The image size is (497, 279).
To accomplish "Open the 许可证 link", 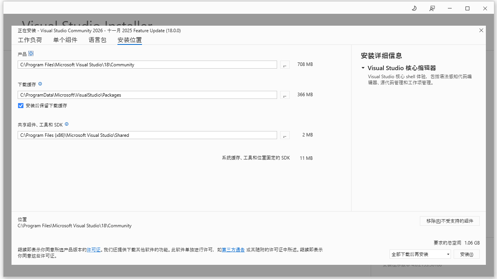I will point(93,249).
